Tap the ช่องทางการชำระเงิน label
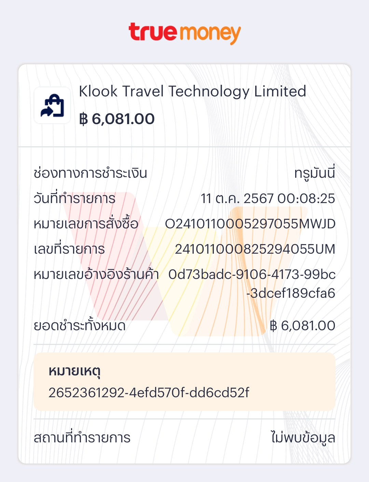Screen dimensions: 369x482 pos(90,173)
